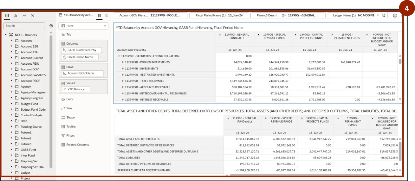
Task: Collapse the NCFS - Balances dataset tree
Action: [x=6, y=35]
